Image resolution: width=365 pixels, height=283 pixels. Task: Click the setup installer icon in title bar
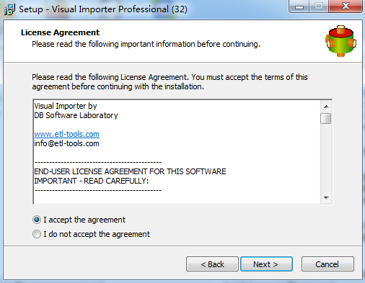(9, 9)
